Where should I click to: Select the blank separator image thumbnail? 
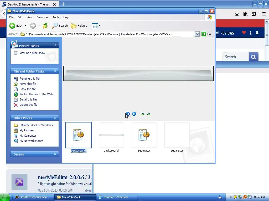coord(177,135)
